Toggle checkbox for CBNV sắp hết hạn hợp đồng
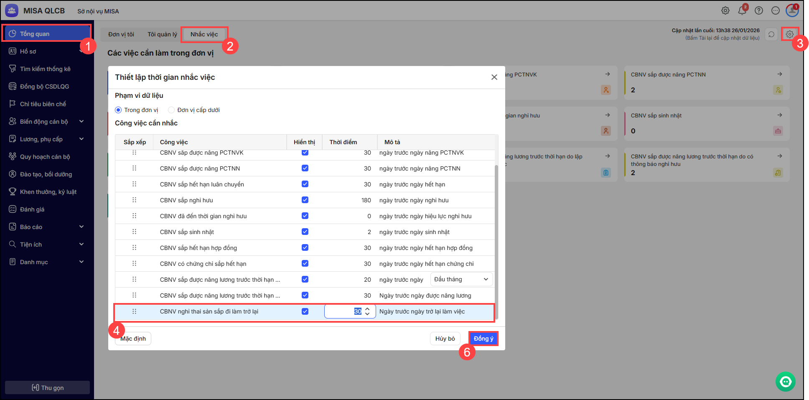 pos(305,248)
